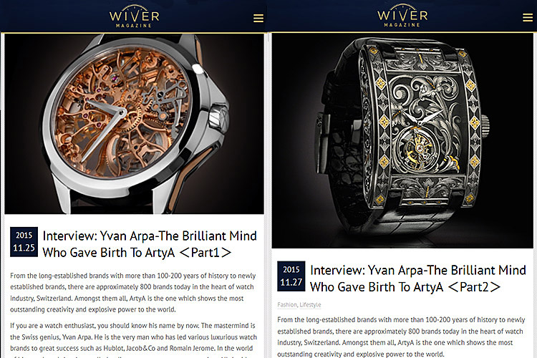Click the right Wiver Magazine logo

pyautogui.click(x=402, y=16)
